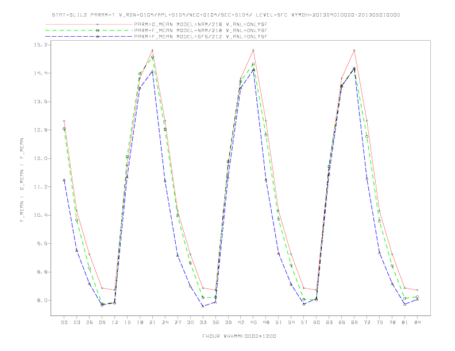
Task: Click x-axis forecast hour label 54
Action: tap(291, 322)
